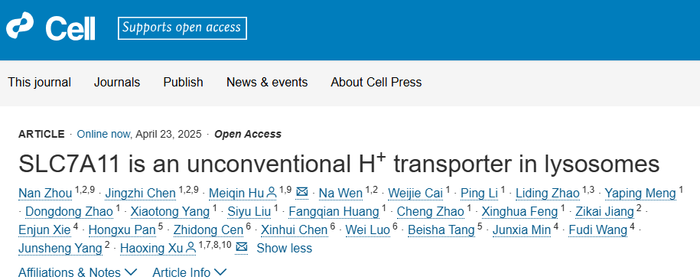Click the Supports open access badge
700x280 pixels.
click(183, 28)
